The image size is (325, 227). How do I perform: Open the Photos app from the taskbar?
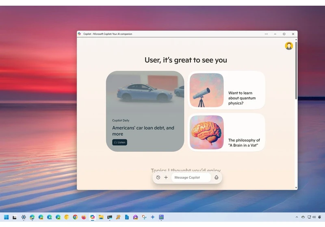[161, 217]
